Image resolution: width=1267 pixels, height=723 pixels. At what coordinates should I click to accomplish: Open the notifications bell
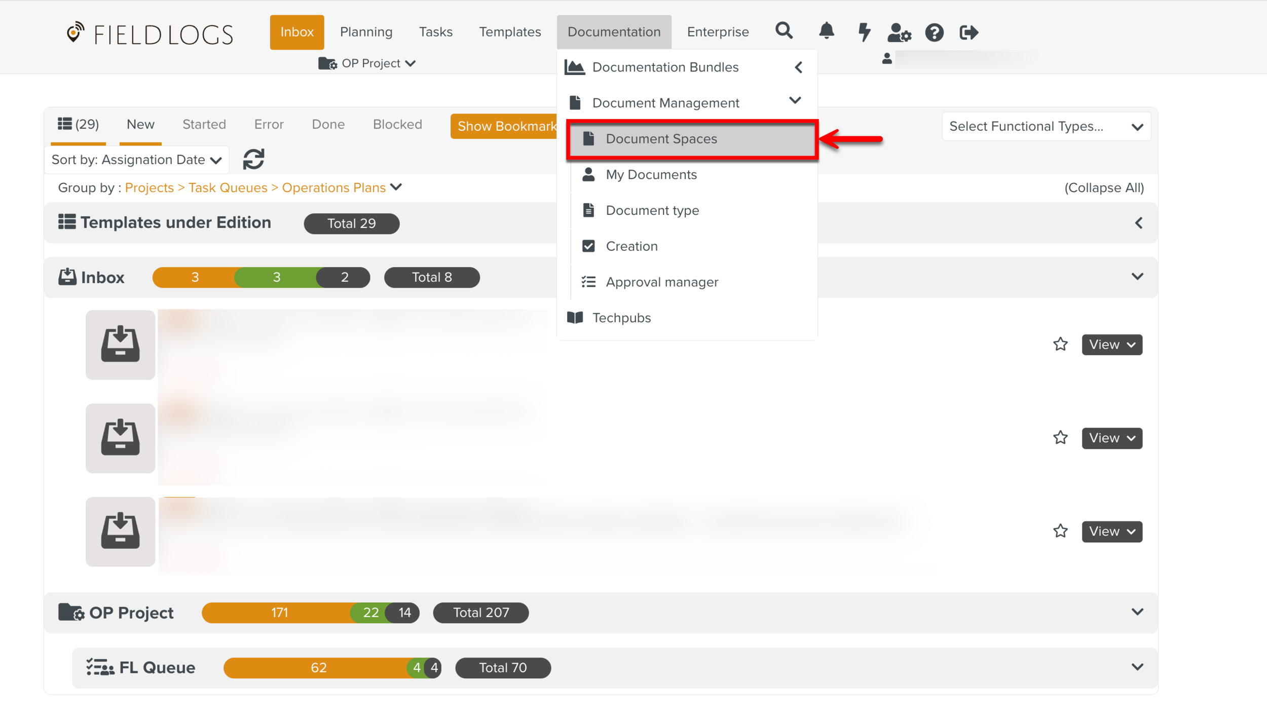[826, 31]
